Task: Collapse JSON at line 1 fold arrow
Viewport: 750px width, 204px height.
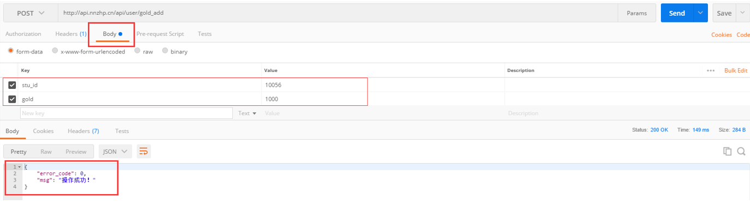Action: tap(20, 167)
